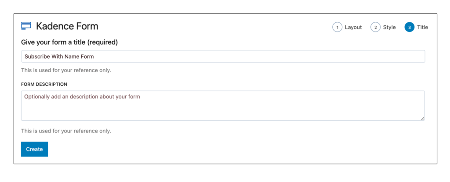The height and width of the screenshot is (182, 450).
Task: Focus the form title input field
Action: (x=223, y=56)
